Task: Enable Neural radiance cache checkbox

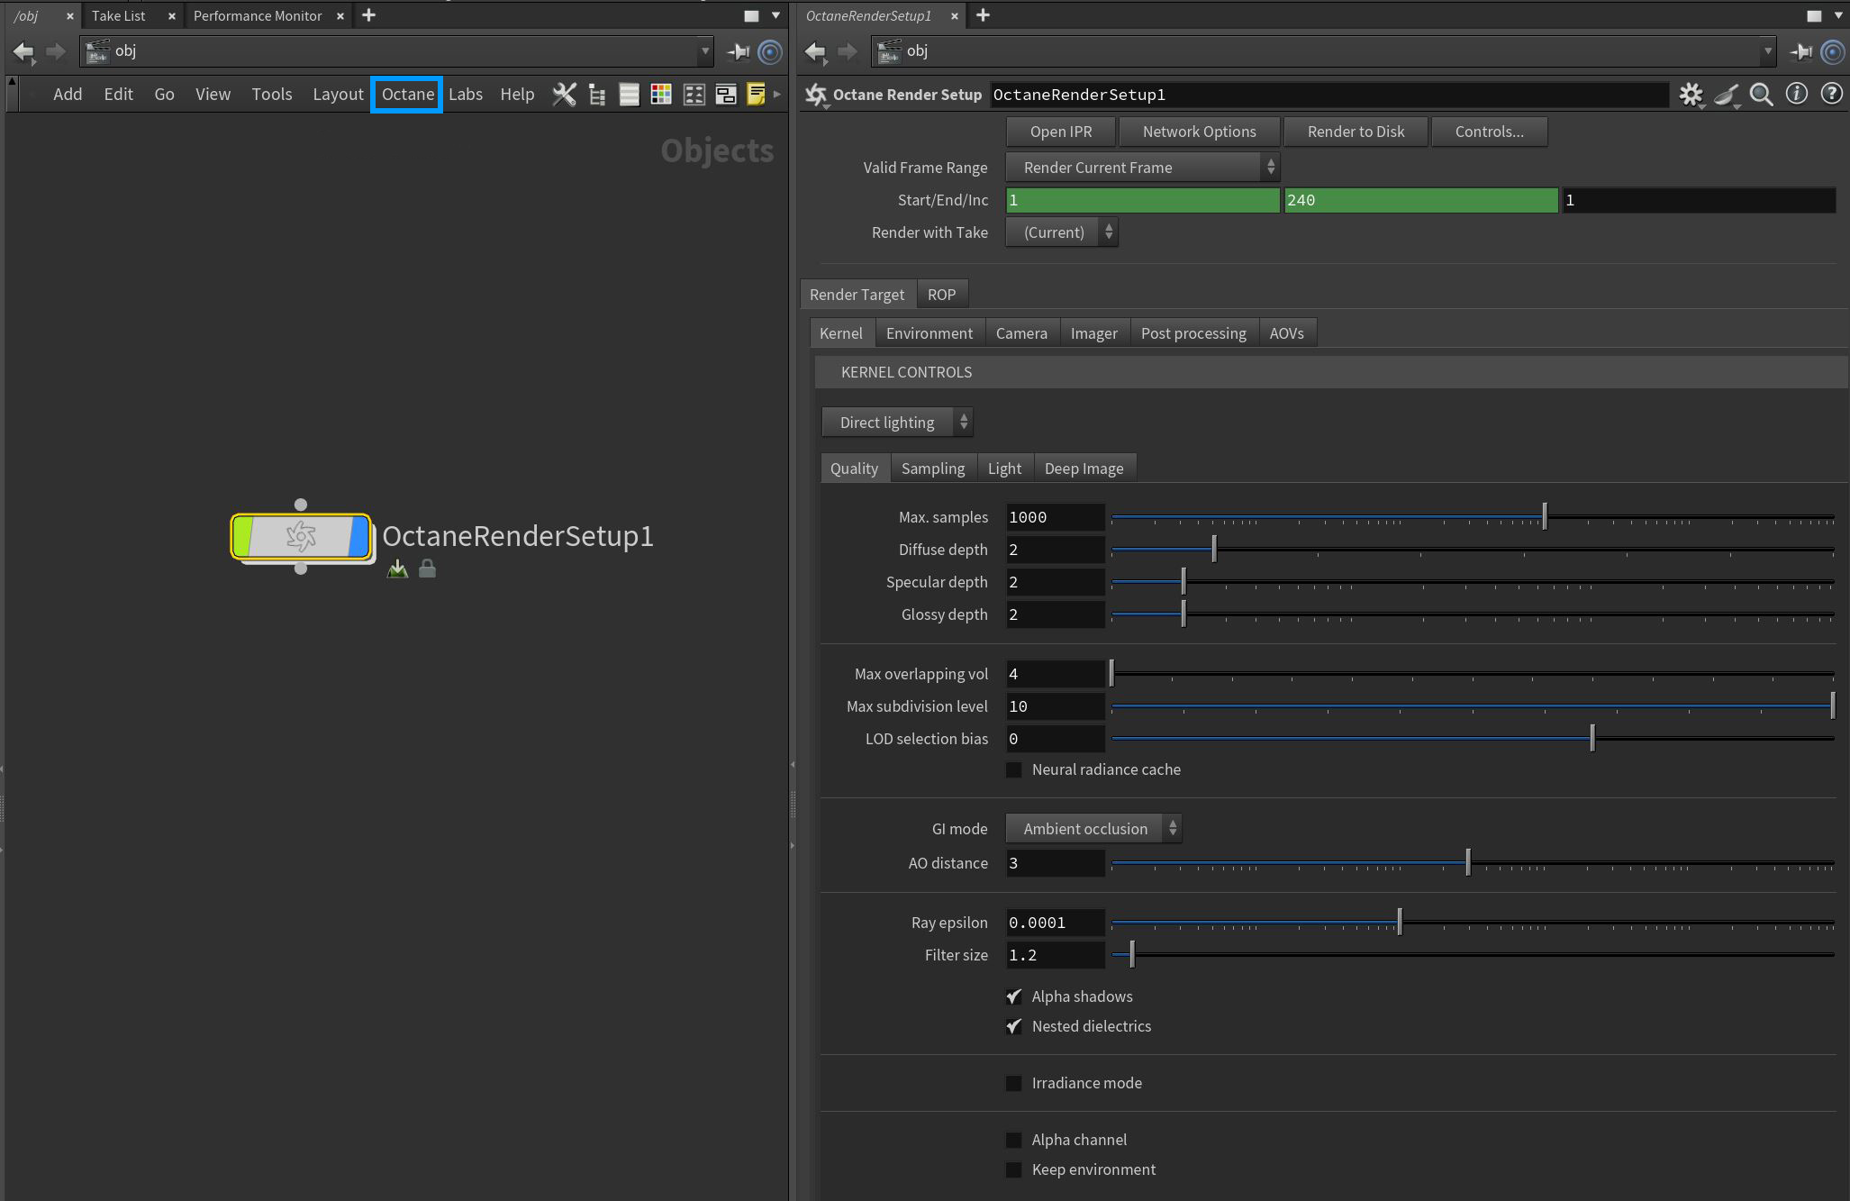Action: tap(1014, 769)
